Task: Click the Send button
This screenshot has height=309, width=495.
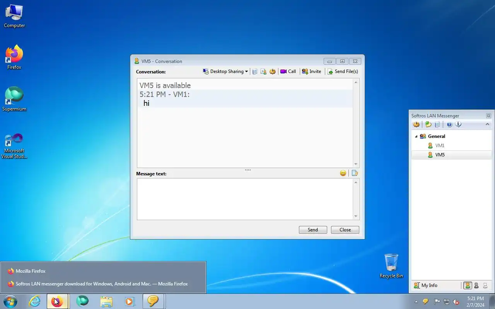Action: point(313,230)
